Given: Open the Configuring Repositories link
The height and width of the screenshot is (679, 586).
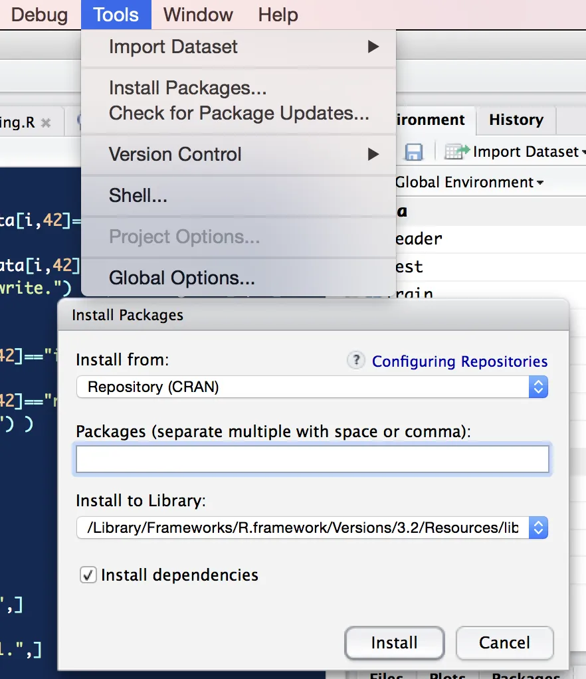Looking at the screenshot, I should tap(460, 361).
